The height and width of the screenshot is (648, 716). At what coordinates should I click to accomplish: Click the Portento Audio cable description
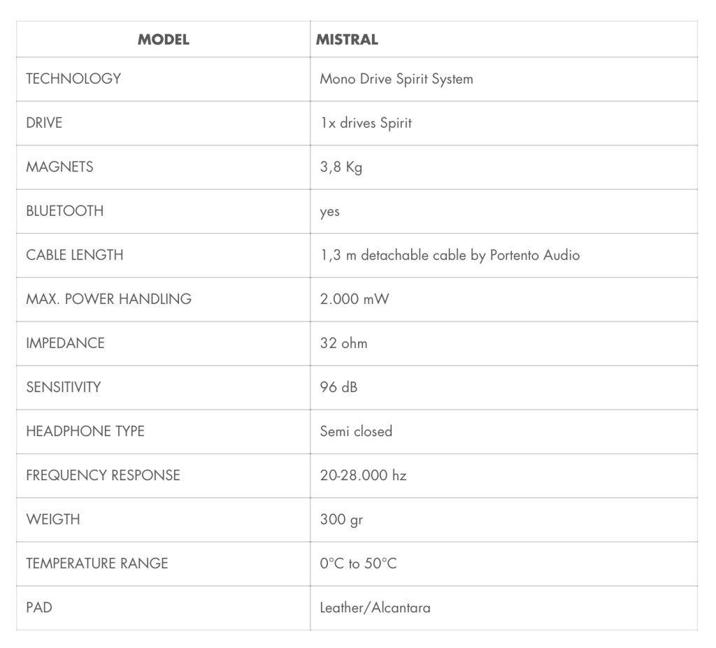point(450,255)
